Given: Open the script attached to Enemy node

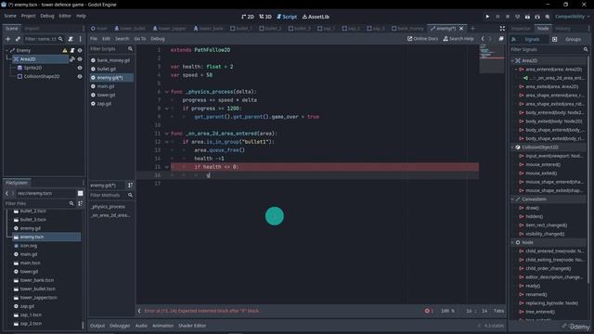Looking at the screenshot, I should (x=72, y=50).
